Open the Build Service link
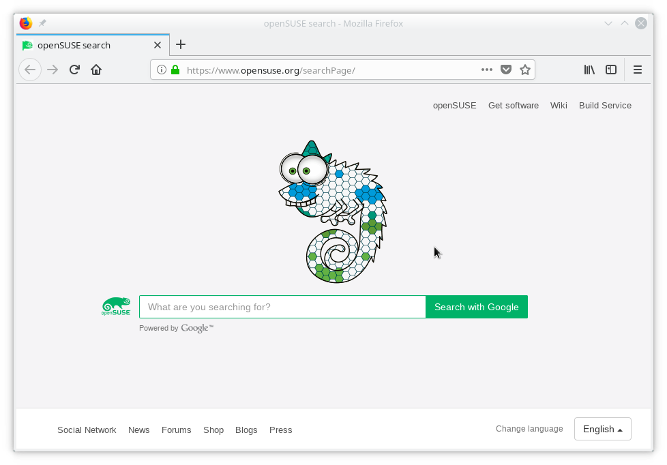667x465 pixels. [x=605, y=106]
